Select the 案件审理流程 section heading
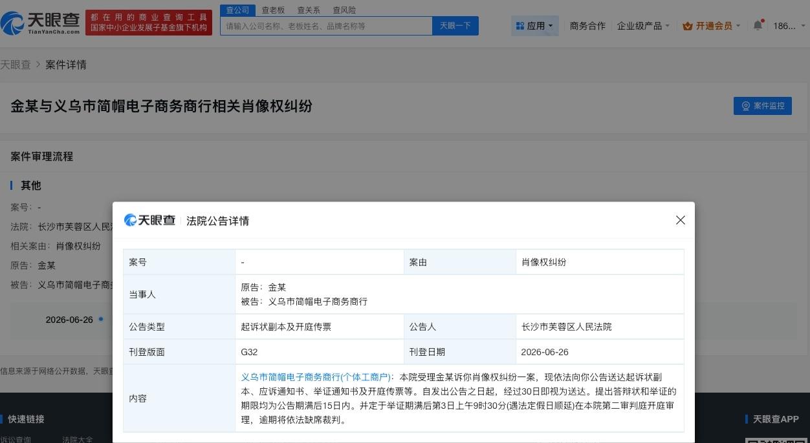Viewport: 810px width, 443px height. tap(42, 156)
